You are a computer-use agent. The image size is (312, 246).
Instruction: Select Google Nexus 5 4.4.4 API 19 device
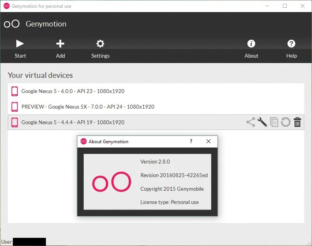click(x=156, y=122)
